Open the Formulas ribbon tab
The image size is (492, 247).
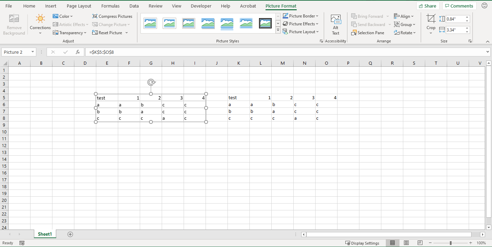click(x=110, y=6)
